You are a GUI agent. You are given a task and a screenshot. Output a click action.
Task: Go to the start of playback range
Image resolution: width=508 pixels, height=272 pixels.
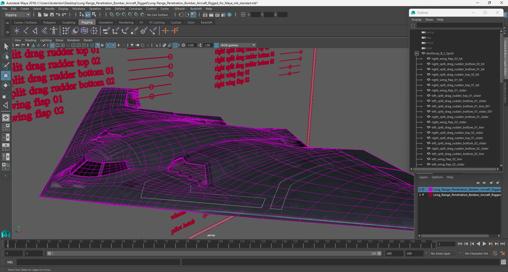pyautogui.click(x=460, y=244)
